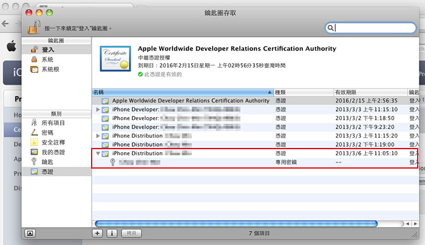
Task: Open the 安全註釋 category
Action: click(x=56, y=143)
